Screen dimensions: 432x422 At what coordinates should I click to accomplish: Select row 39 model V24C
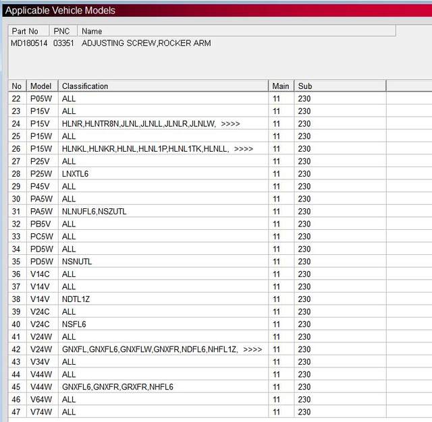tap(40, 311)
